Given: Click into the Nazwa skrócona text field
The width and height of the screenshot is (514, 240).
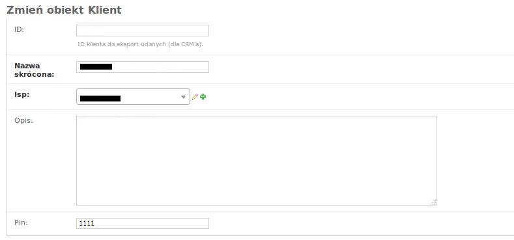Looking at the screenshot, I should [x=143, y=67].
